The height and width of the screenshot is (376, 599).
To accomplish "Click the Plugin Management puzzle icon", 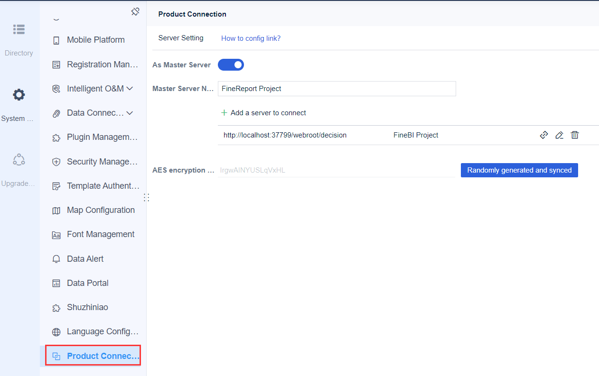I will 56,137.
